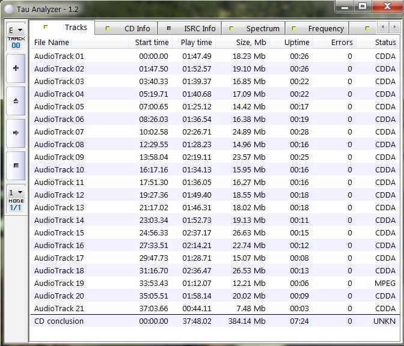The image size is (404, 346).
Task: Click the CD conclusion summary row
Action: (59, 321)
